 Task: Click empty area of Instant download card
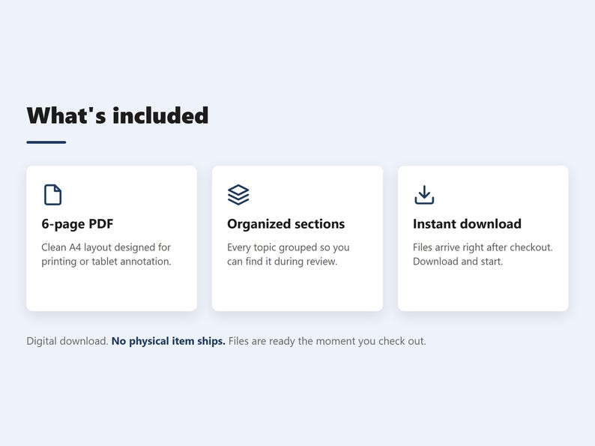click(483, 290)
